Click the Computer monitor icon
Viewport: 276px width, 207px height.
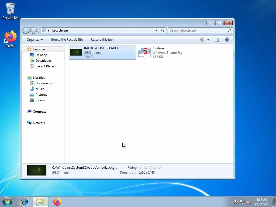tap(29, 111)
